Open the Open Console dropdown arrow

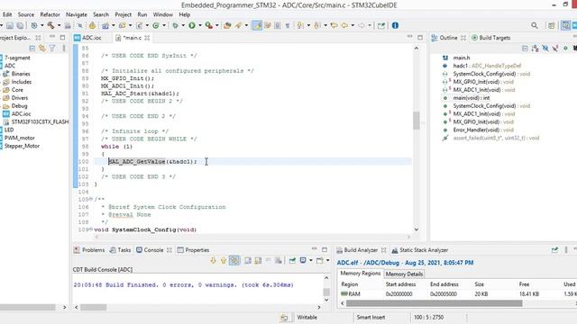327,260
